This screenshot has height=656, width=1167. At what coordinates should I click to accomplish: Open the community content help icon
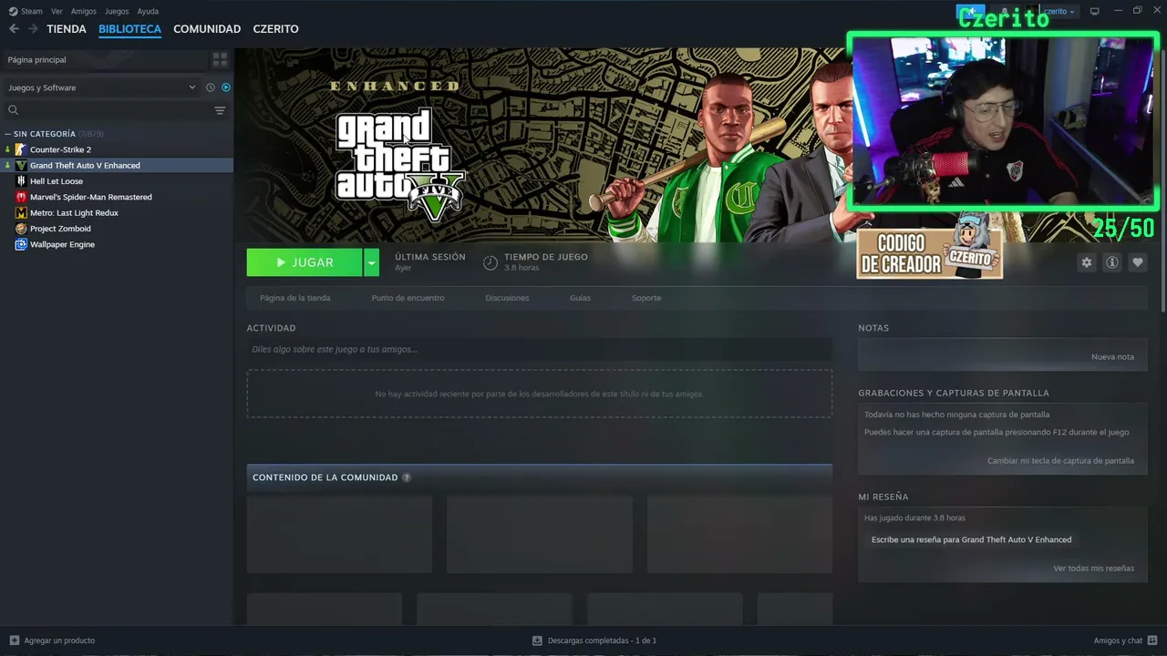point(407,477)
